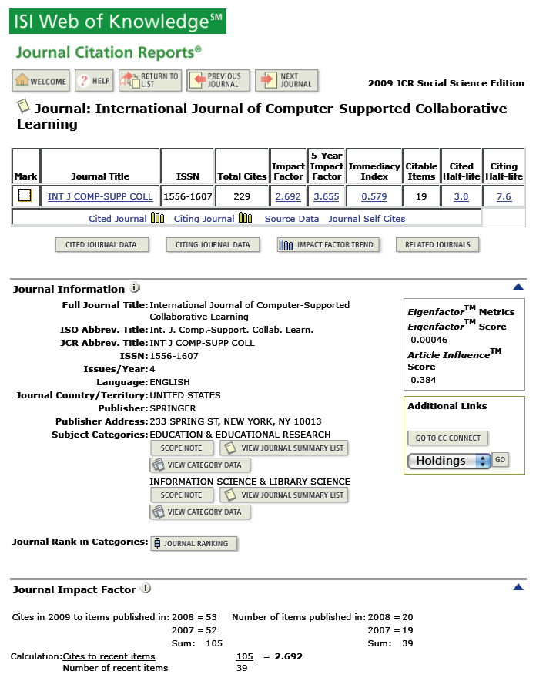Go to the Welcome home button

(x=41, y=81)
